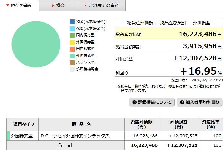Click the 国内債券型 green legend swatch
The image size is (223, 150).
pyautogui.click(x=72, y=35)
